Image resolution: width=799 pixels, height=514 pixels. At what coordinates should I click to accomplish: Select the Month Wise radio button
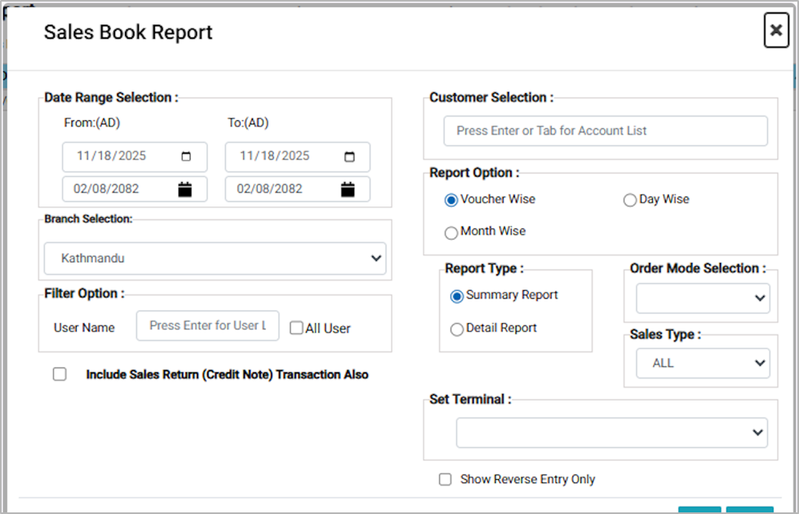tap(451, 233)
